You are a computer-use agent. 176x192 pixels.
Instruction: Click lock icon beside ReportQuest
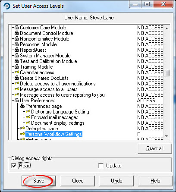pos(17,50)
